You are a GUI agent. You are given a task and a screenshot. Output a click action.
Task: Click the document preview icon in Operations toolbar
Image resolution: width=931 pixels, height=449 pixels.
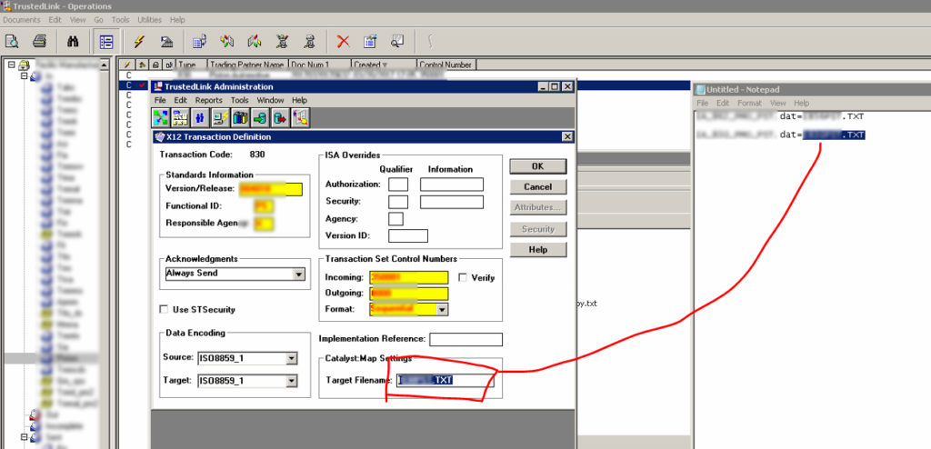point(13,41)
